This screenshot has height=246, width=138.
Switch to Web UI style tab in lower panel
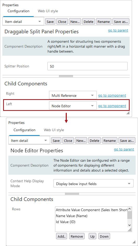(54, 130)
